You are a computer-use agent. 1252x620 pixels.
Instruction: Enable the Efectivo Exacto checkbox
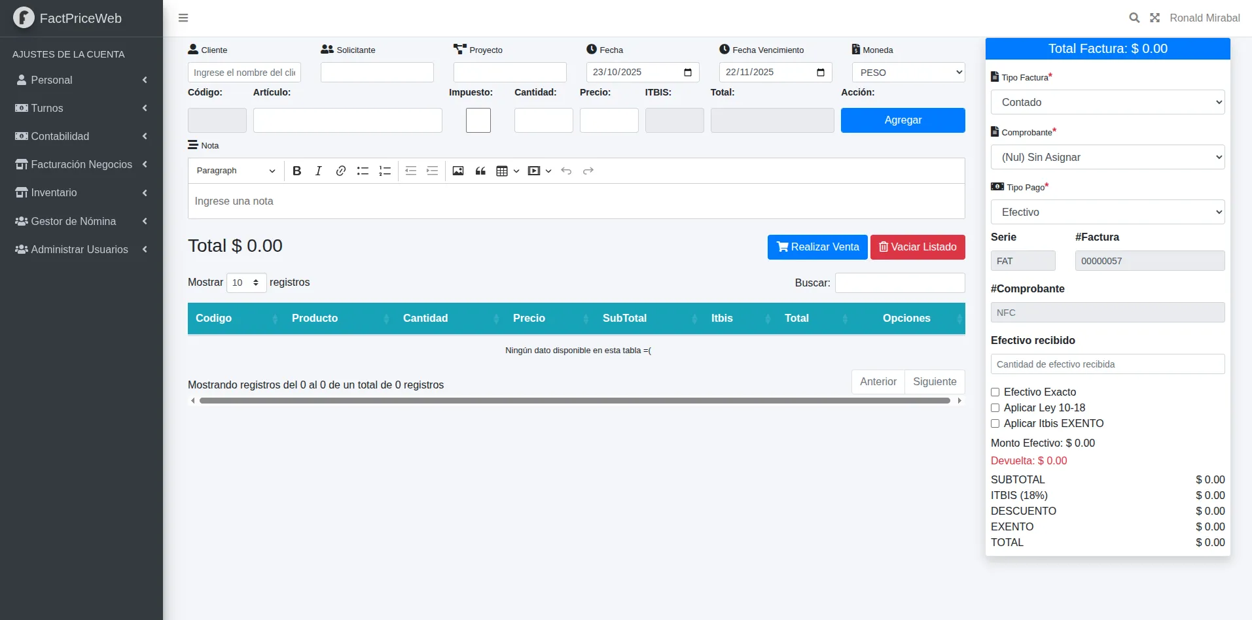click(995, 392)
